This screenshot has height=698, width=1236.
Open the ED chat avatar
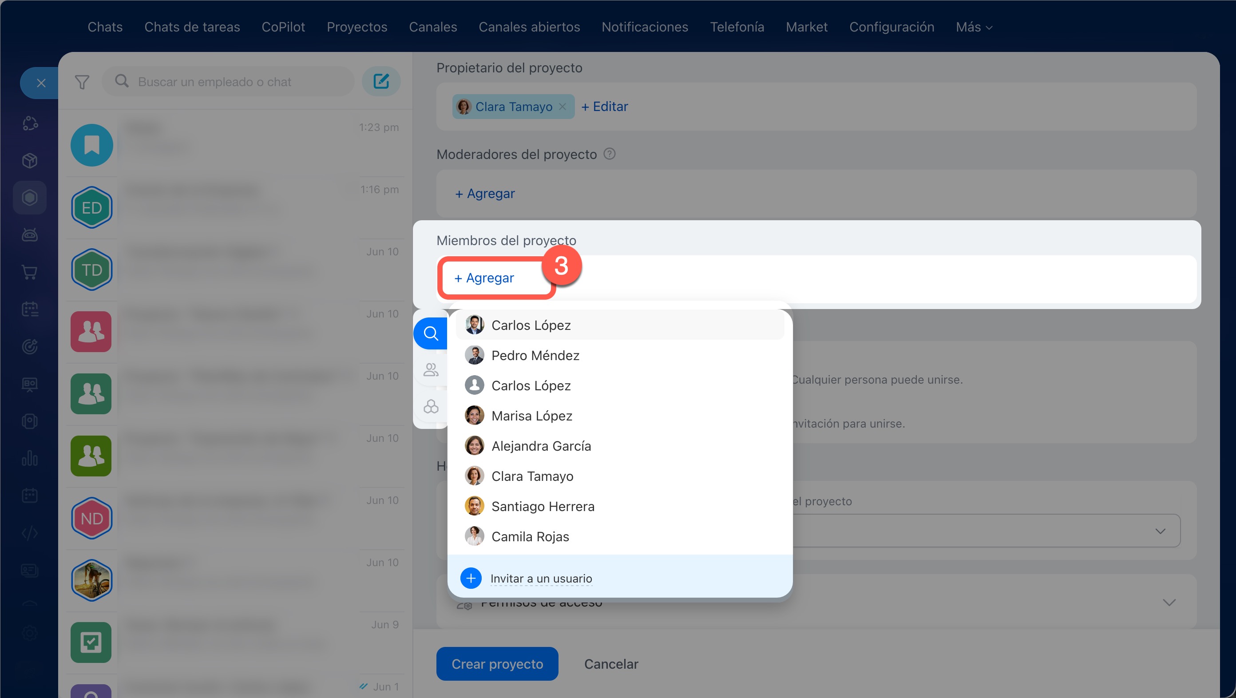(x=91, y=207)
